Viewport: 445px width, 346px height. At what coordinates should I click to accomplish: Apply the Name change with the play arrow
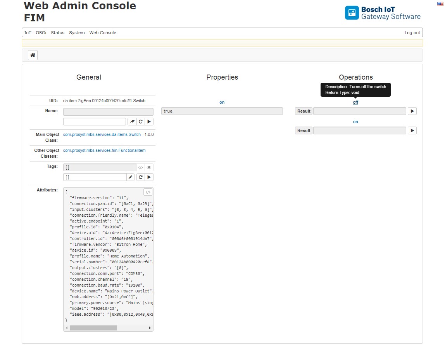(149, 121)
